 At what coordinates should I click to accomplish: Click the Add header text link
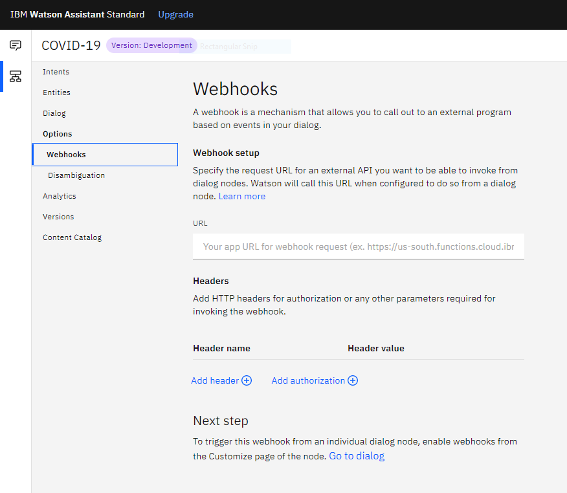coord(215,380)
